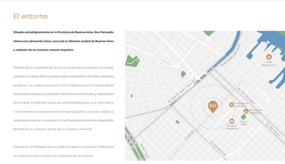The image size is (285, 164).
Task: Click Av. Juan B. Justo - Ruta 197 label
Action: [x=182, y=91]
